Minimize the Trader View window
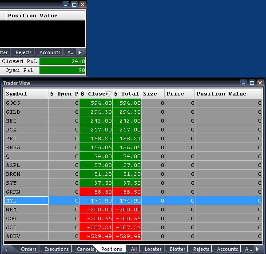 pyautogui.click(x=243, y=83)
